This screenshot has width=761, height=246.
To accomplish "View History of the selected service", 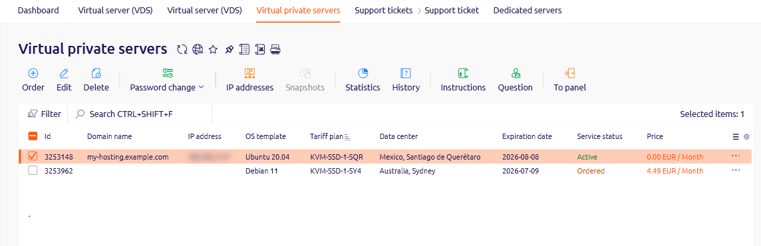I will pyautogui.click(x=406, y=80).
